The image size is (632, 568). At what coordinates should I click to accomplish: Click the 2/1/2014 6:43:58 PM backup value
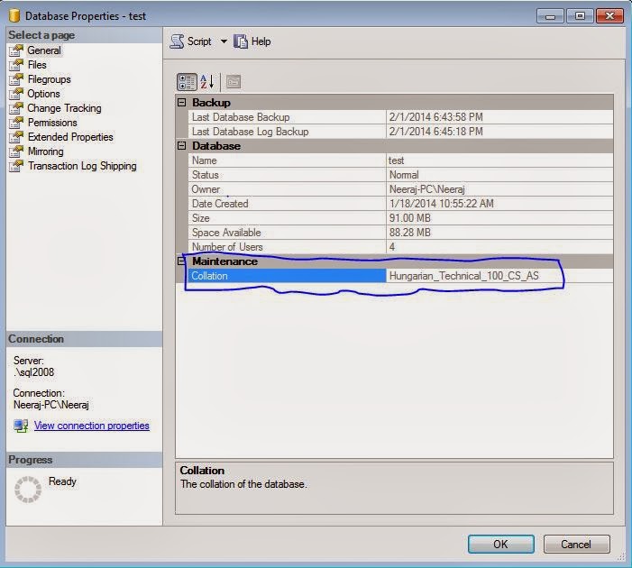pos(435,117)
